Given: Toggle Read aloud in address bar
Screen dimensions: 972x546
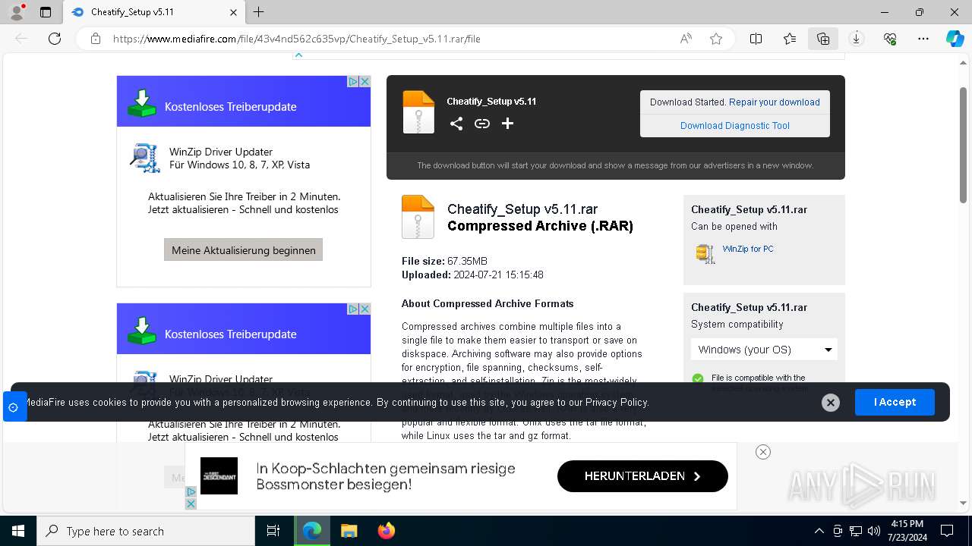Looking at the screenshot, I should [x=686, y=39].
